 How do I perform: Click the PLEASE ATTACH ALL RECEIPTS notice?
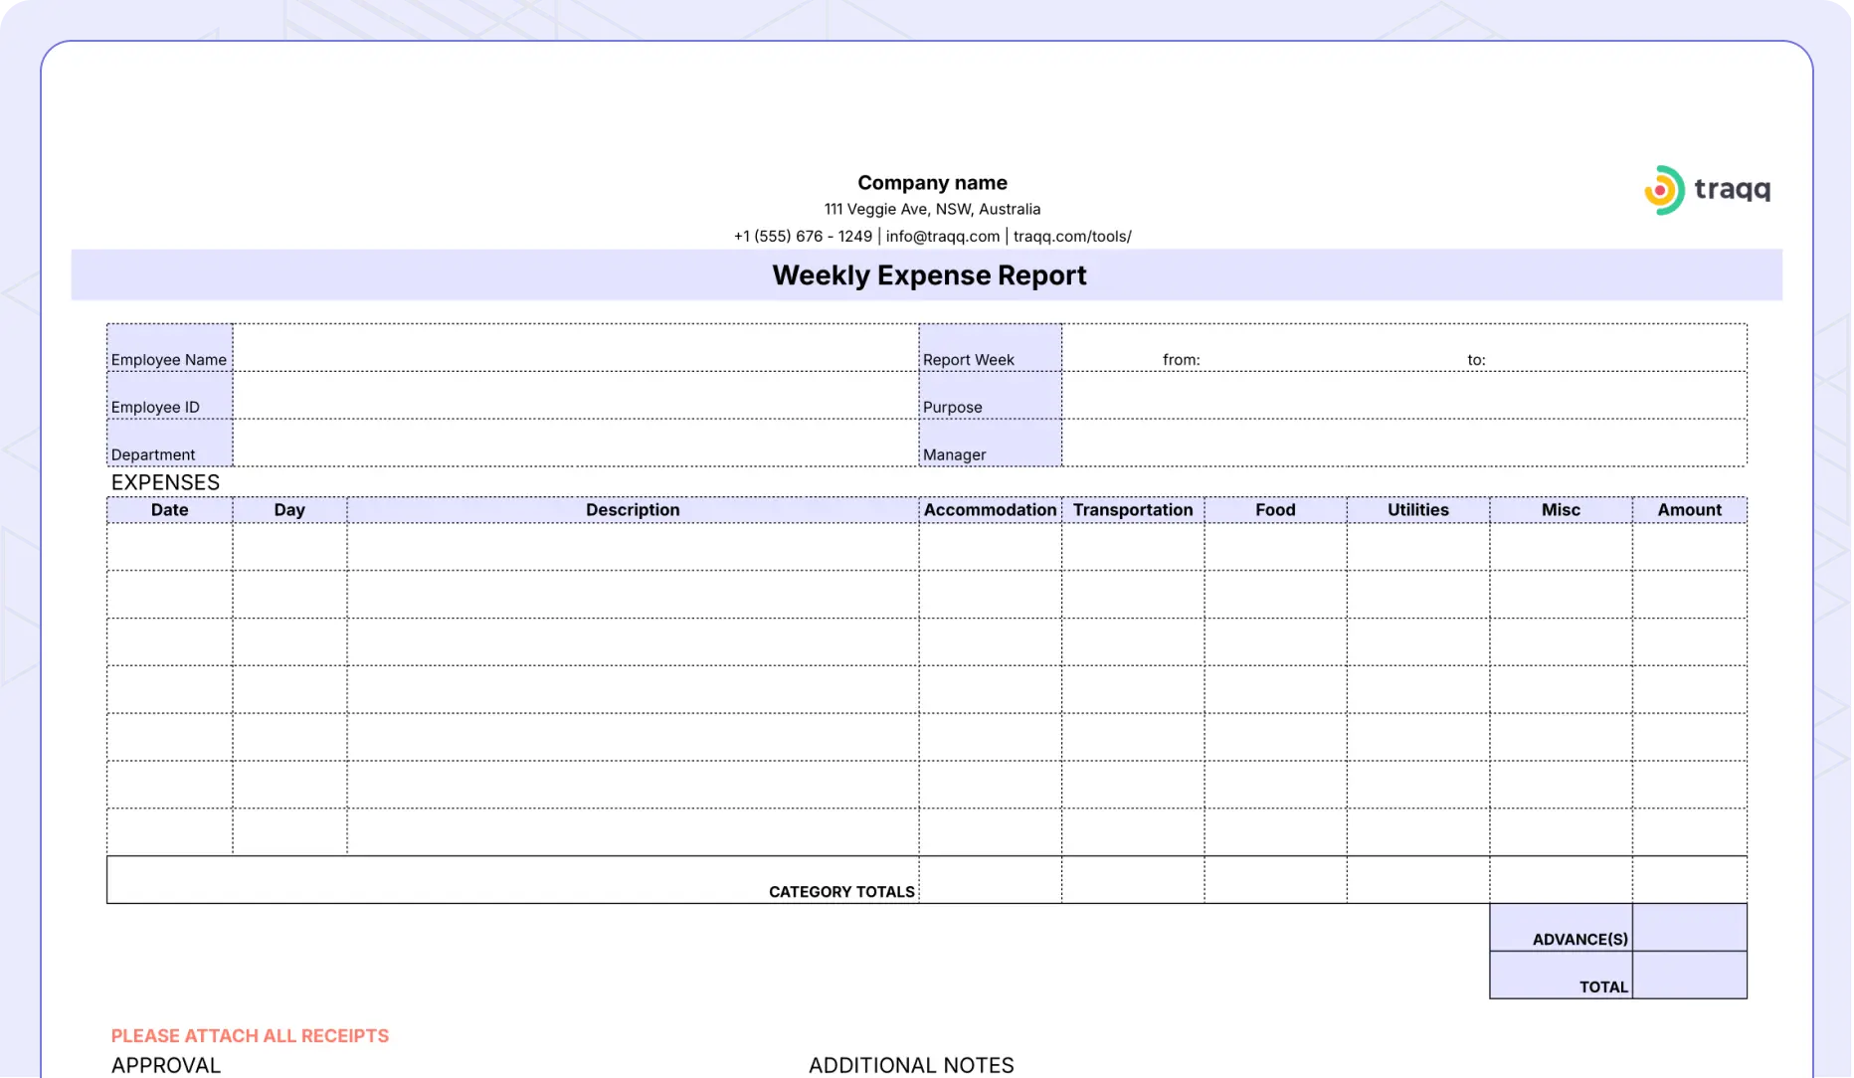pos(250,1036)
